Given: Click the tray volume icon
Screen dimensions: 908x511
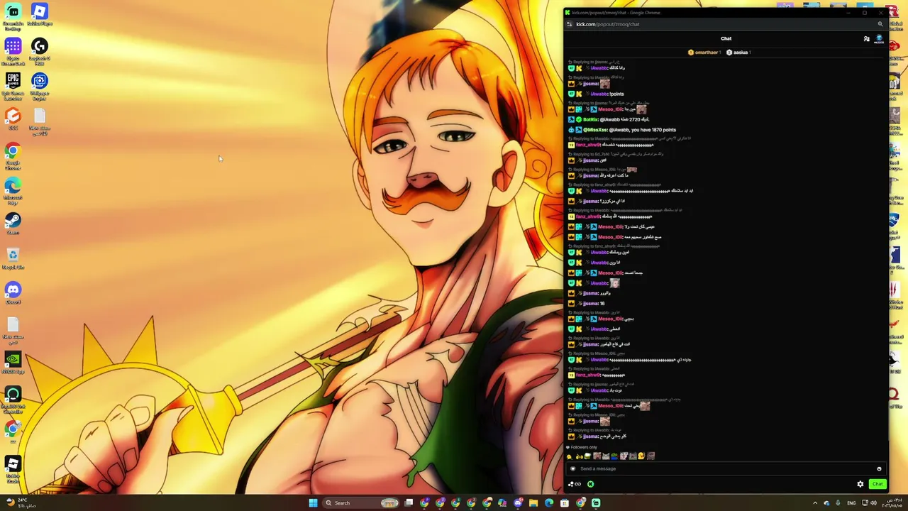Looking at the screenshot, I should 873,502.
